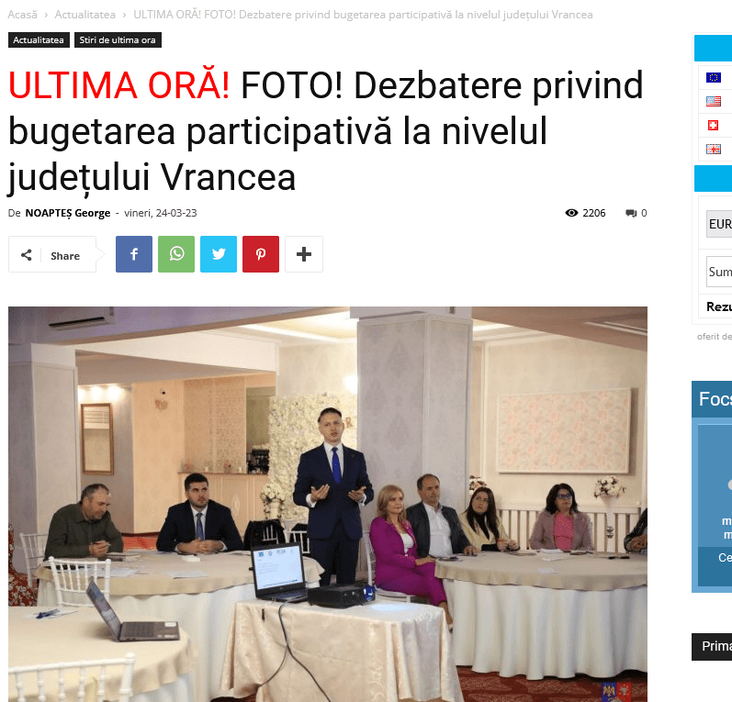The image size is (732, 702).
Task: Open Actualitatea breadcrumb link
Action: click(x=85, y=15)
